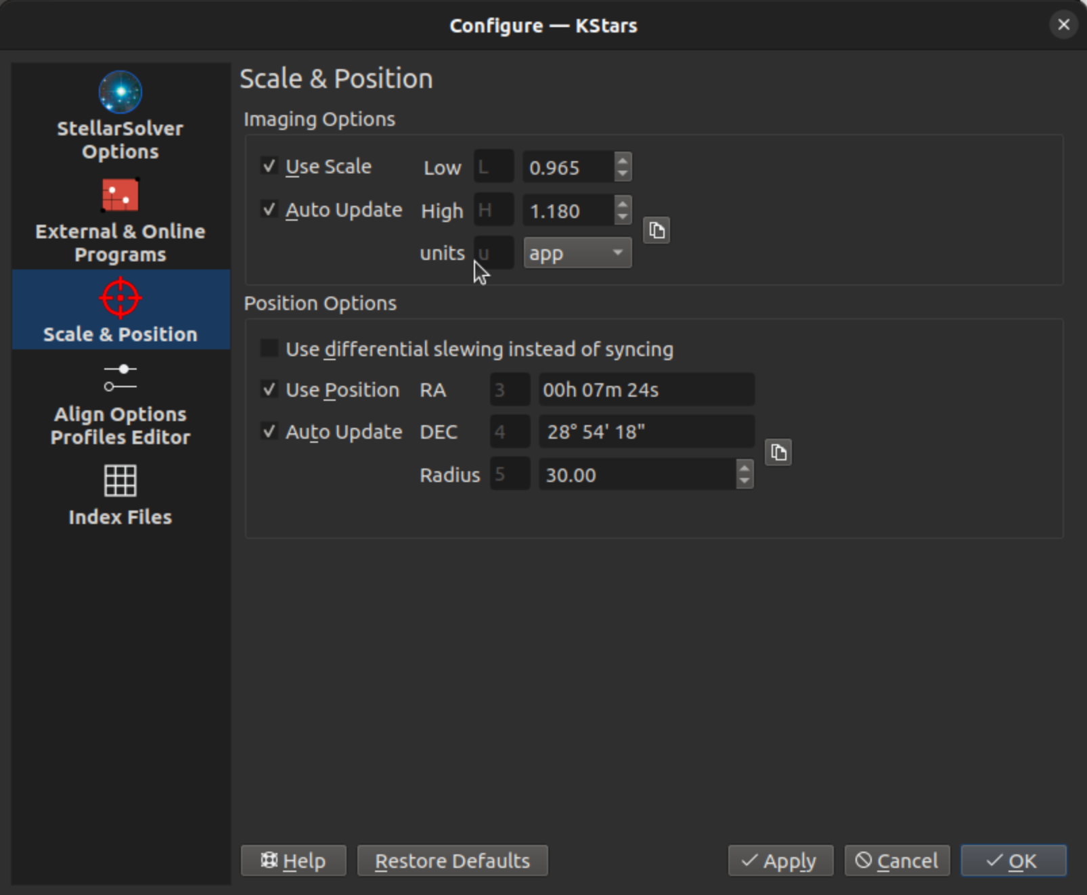This screenshot has width=1087, height=895.
Task: Increase the Low scale value spinner
Action: (x=623, y=162)
